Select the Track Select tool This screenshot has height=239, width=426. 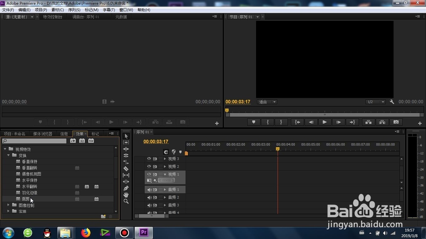126,142
